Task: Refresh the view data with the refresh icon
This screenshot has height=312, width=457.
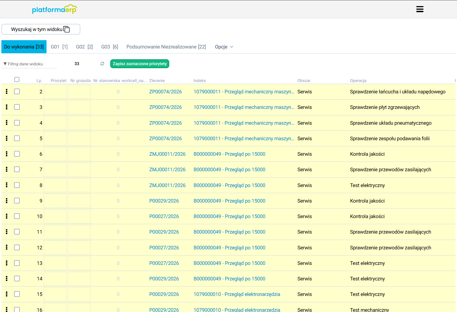Action: [x=102, y=64]
